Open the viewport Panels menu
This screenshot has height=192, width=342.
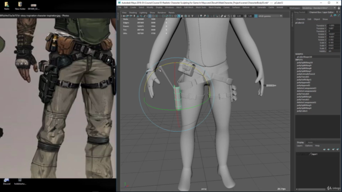pyautogui.click(x=172, y=13)
